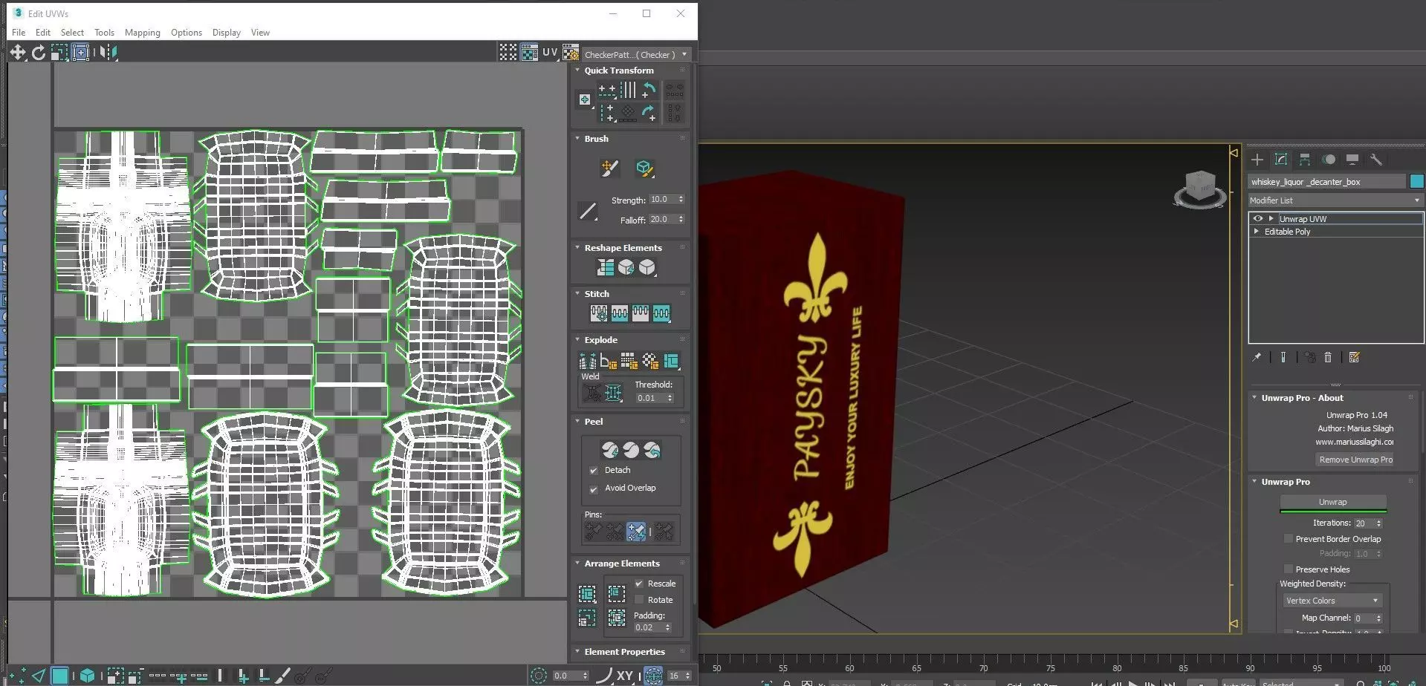Activate the Mirror tool in Edit UVWs toolbar
This screenshot has width=1426, height=686.
click(108, 52)
